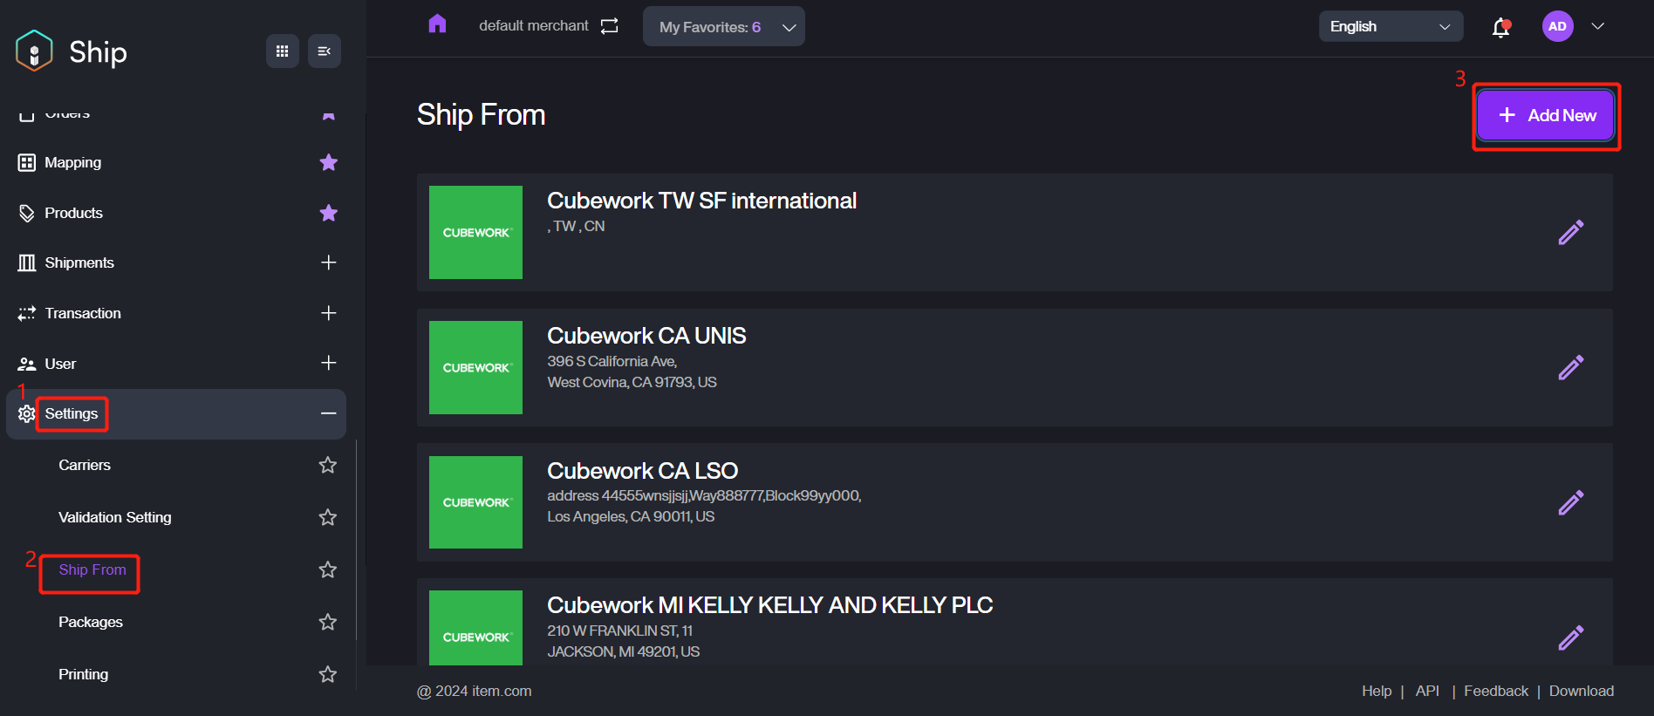Edit the Cubework CA LSO address
This screenshot has height=716, width=1654.
click(1570, 502)
